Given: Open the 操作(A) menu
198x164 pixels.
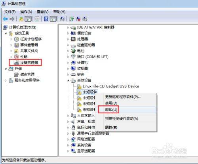Looking at the screenshot, I should (x=26, y=12).
